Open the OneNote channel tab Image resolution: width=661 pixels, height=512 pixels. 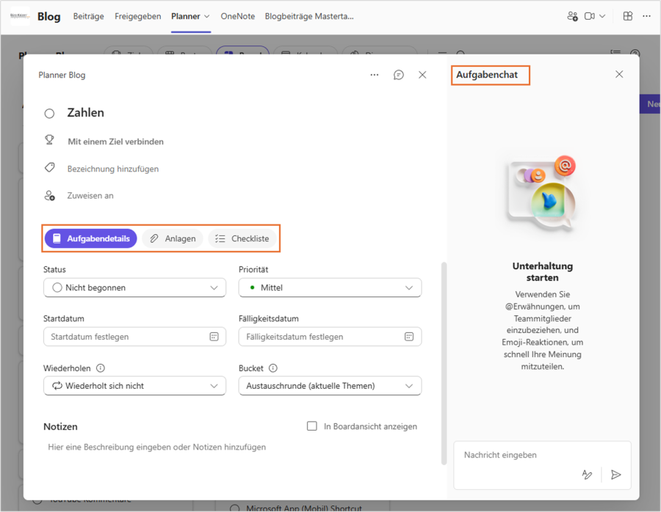(237, 15)
